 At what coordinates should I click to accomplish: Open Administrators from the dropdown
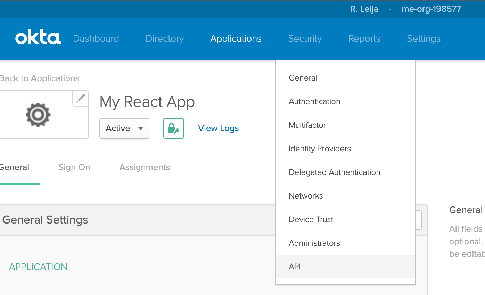[314, 243]
